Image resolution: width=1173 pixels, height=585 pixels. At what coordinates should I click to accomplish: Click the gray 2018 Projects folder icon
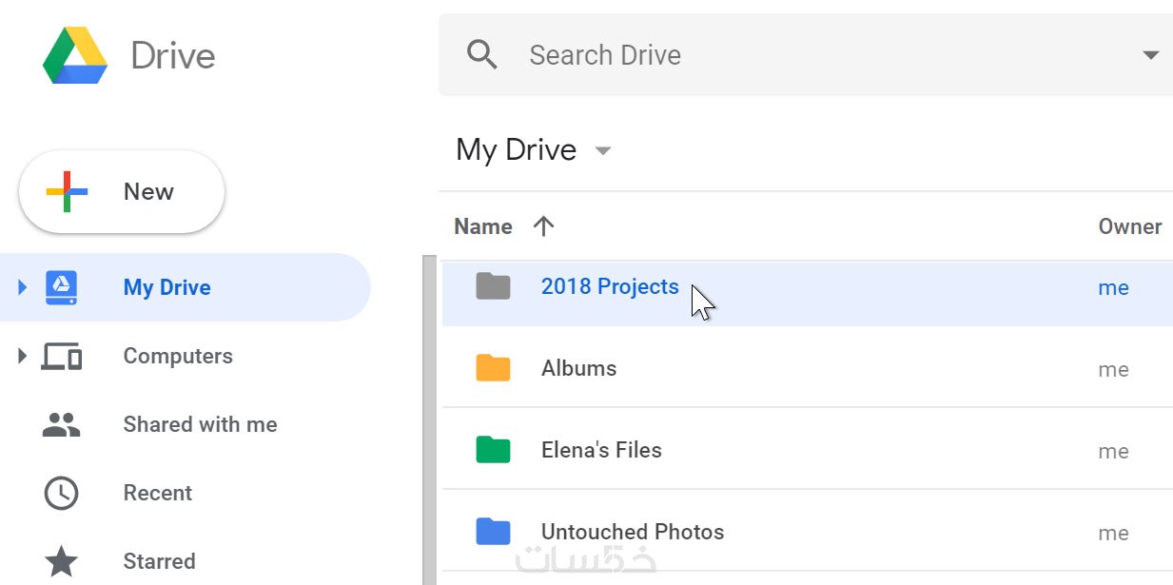[493, 286]
